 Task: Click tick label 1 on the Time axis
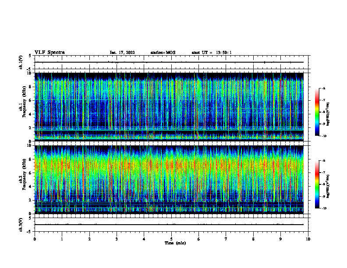[x=62, y=239]
